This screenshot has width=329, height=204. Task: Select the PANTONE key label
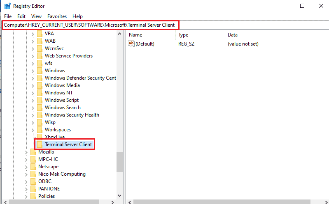click(49, 189)
